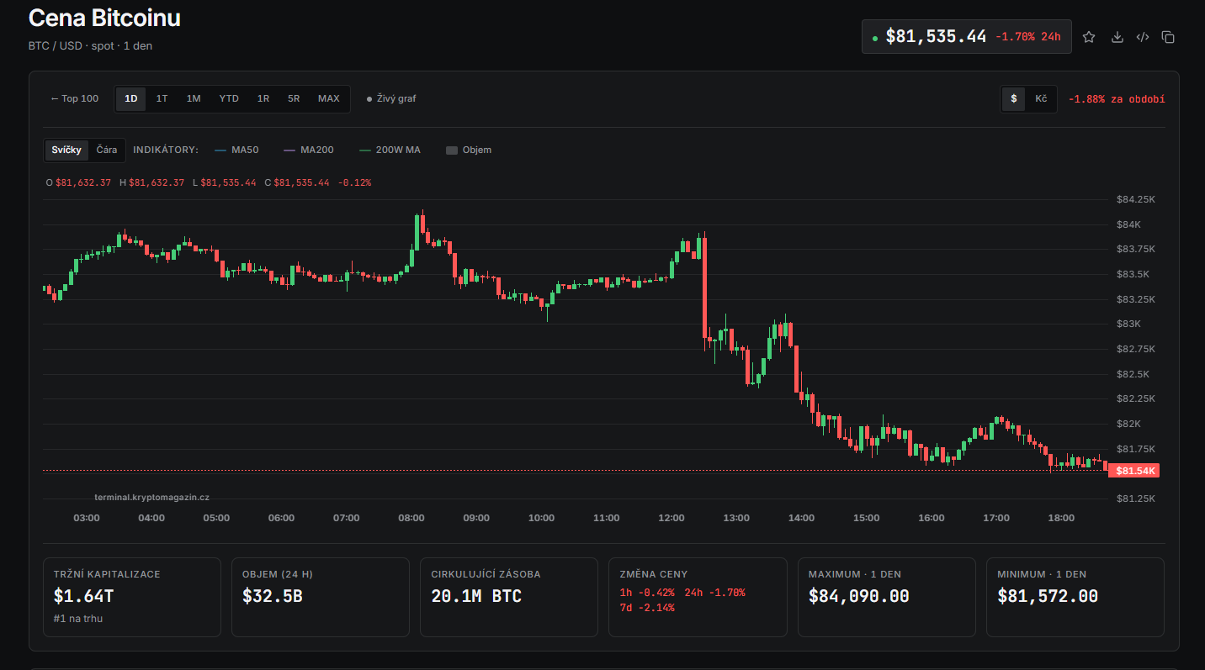1205x670 pixels.
Task: Click the copy icon at top right
Action: tap(1168, 37)
